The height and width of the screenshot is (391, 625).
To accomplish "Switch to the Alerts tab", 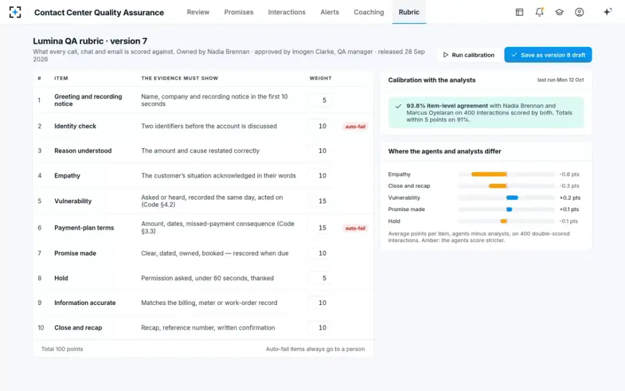I will point(330,12).
